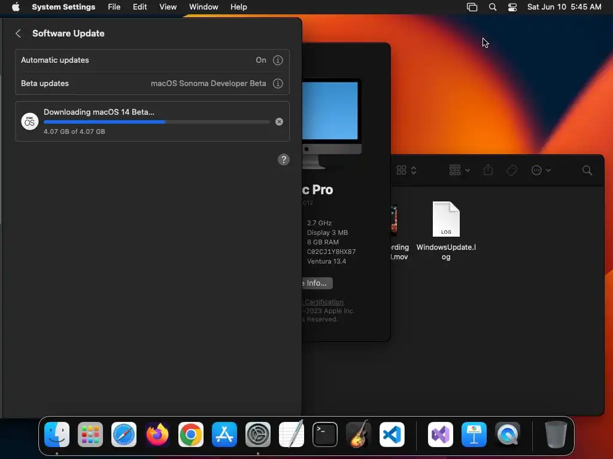Click the macOS installer icon in download row
This screenshot has width=613, height=459.
coord(30,121)
